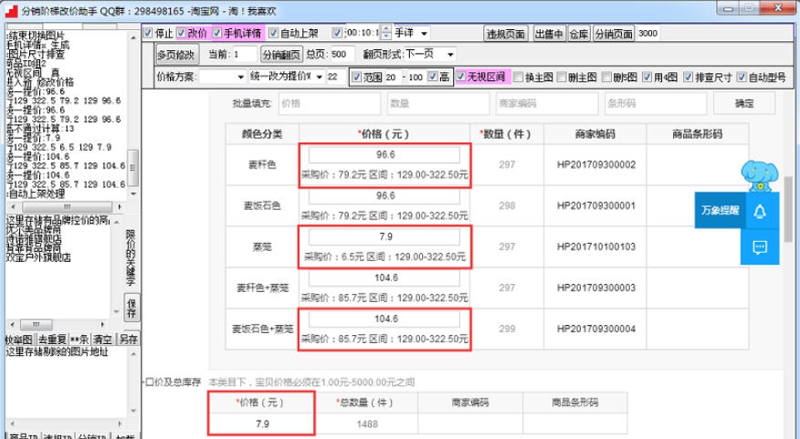Select merchant code HP201710100103
This screenshot has height=439, width=800.
[595, 246]
